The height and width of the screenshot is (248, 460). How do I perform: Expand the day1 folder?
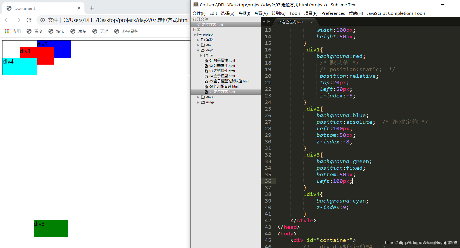[x=198, y=45]
